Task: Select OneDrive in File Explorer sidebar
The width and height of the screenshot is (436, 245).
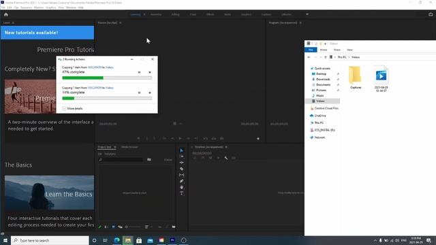Action: click(x=320, y=116)
